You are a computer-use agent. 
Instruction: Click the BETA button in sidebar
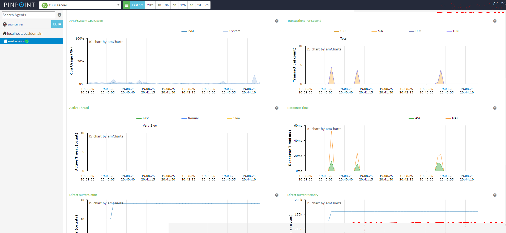click(57, 24)
